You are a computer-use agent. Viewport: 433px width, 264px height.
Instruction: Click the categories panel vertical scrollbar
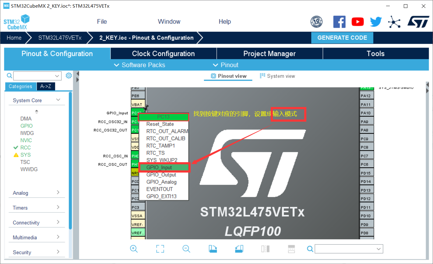[x=71, y=160]
